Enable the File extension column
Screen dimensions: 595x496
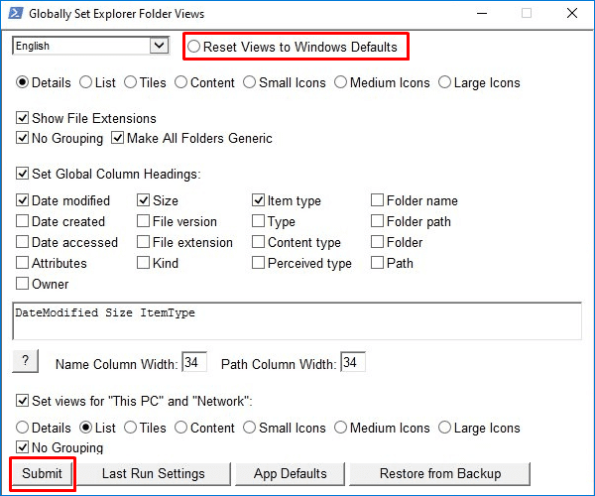pyautogui.click(x=144, y=242)
